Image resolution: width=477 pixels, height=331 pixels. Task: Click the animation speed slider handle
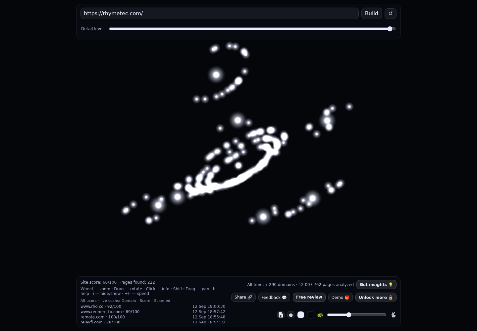349,315
